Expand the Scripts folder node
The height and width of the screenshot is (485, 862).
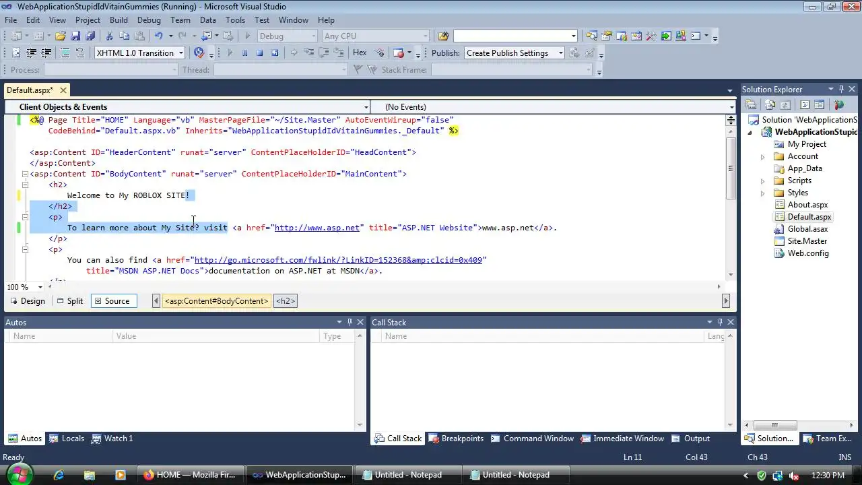(x=762, y=181)
